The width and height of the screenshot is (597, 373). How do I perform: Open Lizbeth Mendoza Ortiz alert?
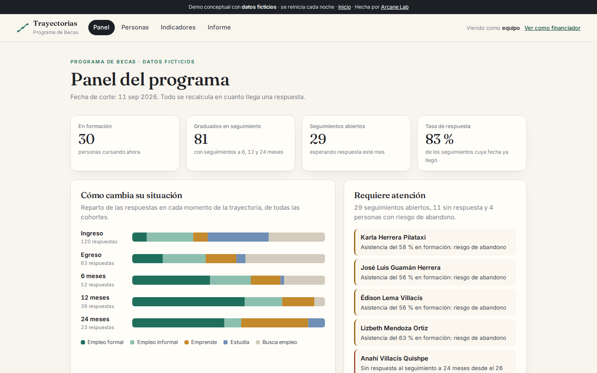pyautogui.click(x=435, y=333)
